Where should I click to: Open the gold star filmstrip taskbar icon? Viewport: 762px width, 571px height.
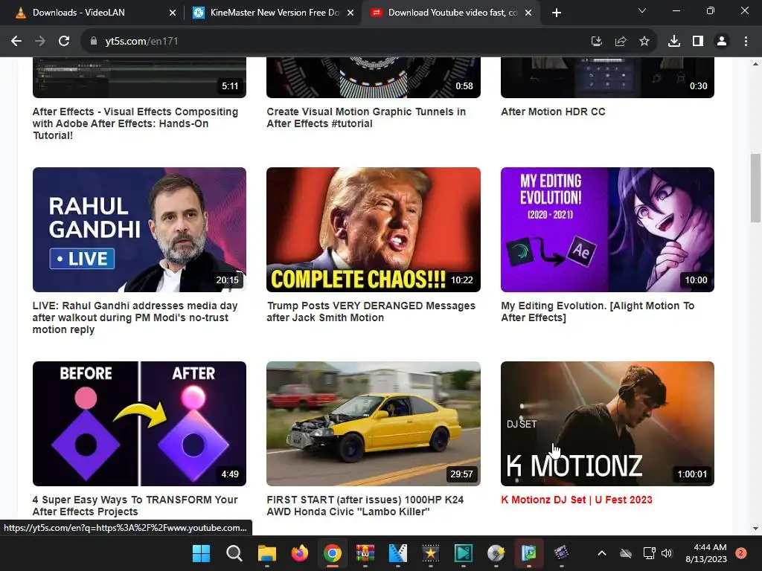(431, 553)
